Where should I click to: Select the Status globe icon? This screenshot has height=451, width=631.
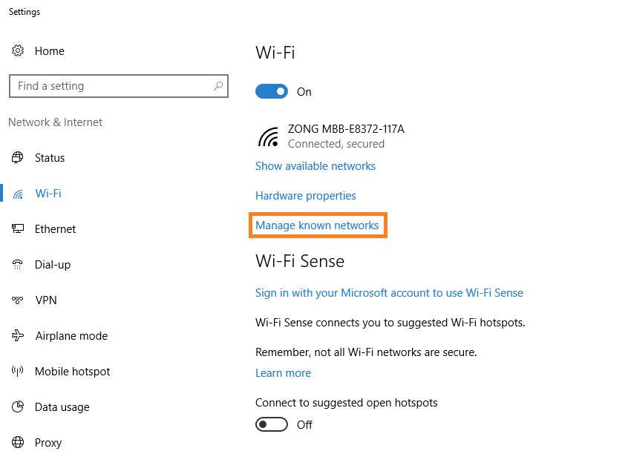[x=18, y=157]
